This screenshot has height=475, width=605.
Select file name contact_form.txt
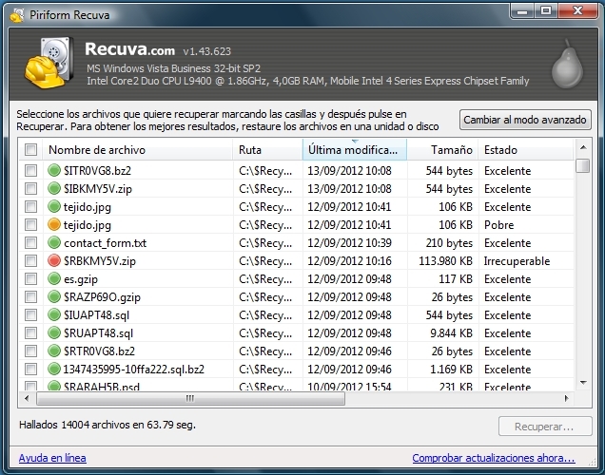105,242
